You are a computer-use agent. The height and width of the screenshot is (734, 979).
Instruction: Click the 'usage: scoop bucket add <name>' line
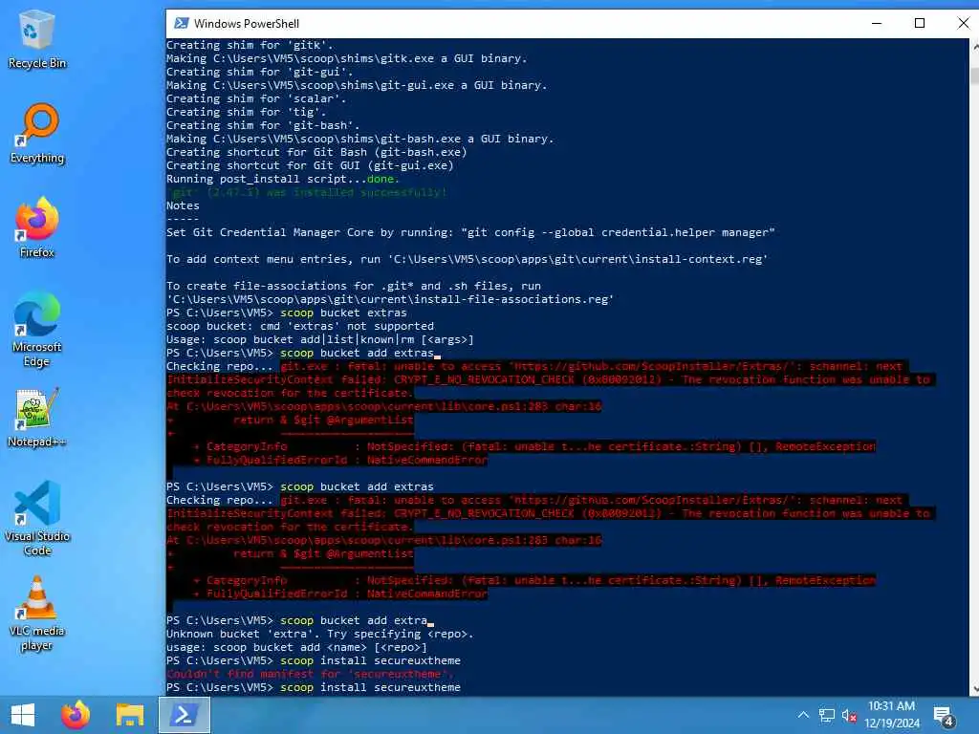(x=296, y=647)
